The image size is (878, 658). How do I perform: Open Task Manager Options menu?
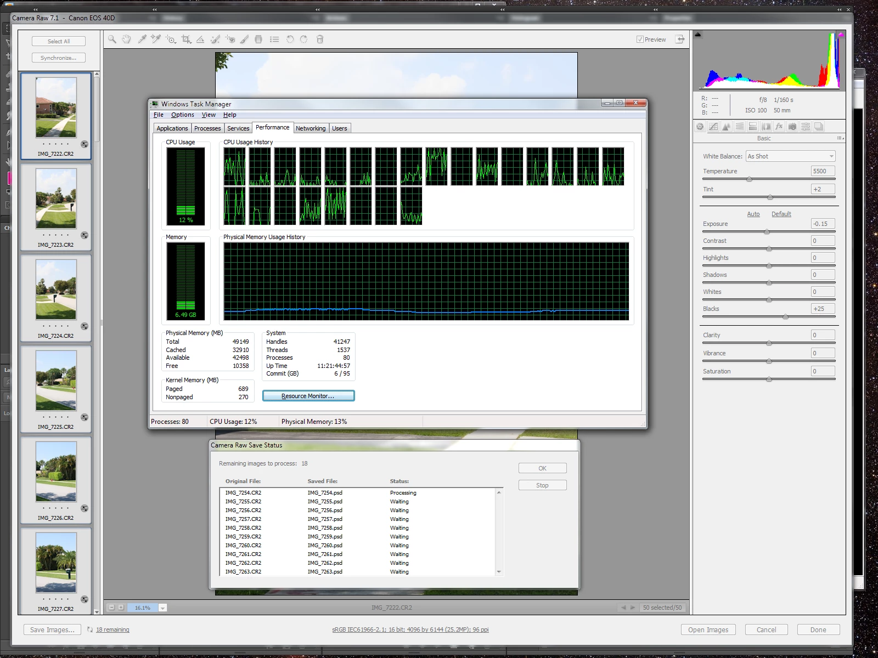point(183,115)
